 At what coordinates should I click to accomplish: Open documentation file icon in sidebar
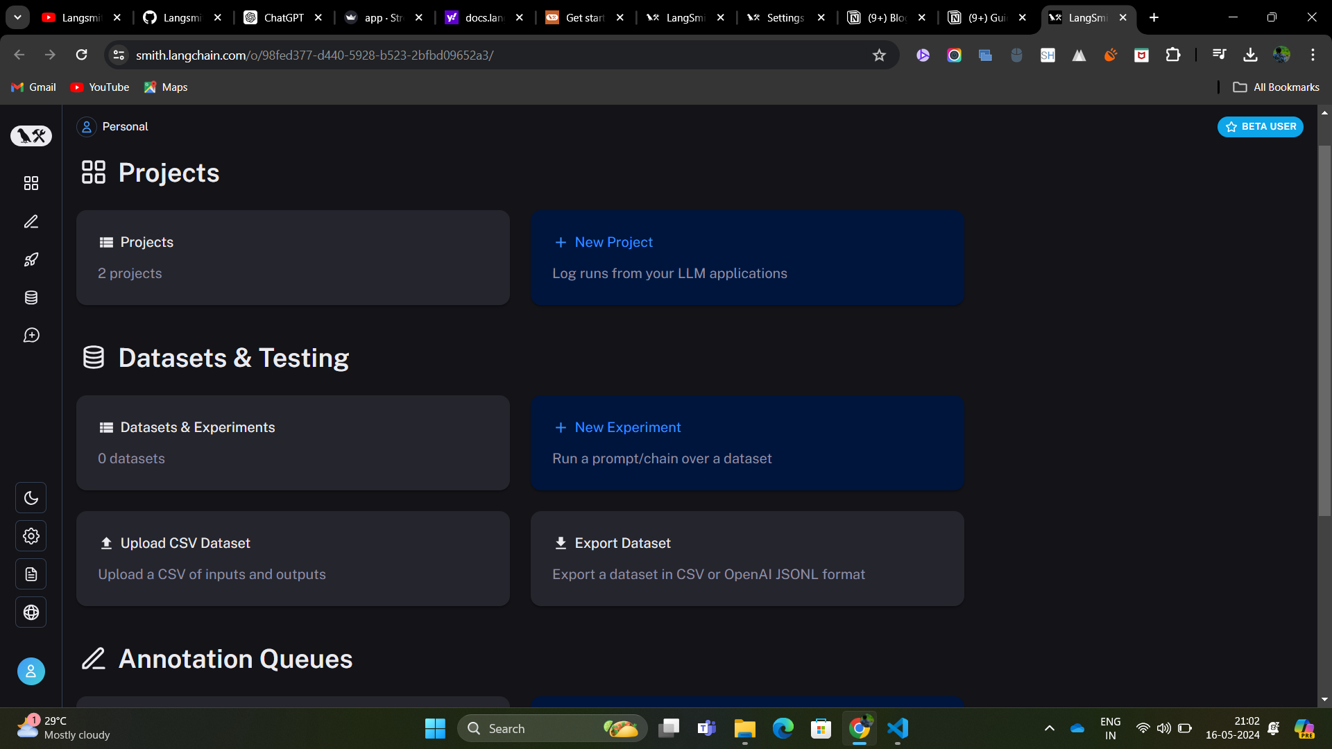(x=31, y=574)
